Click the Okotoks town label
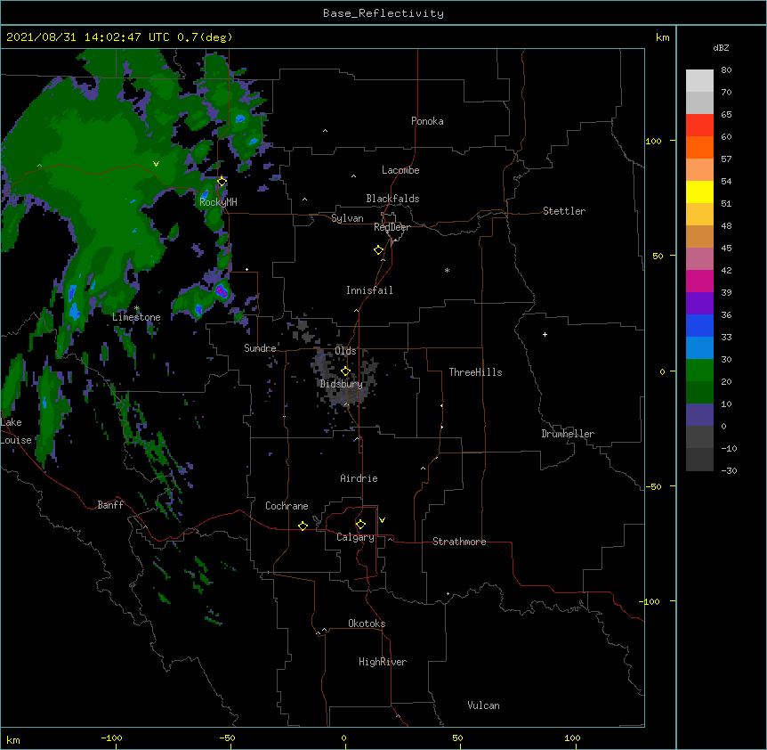 click(367, 624)
